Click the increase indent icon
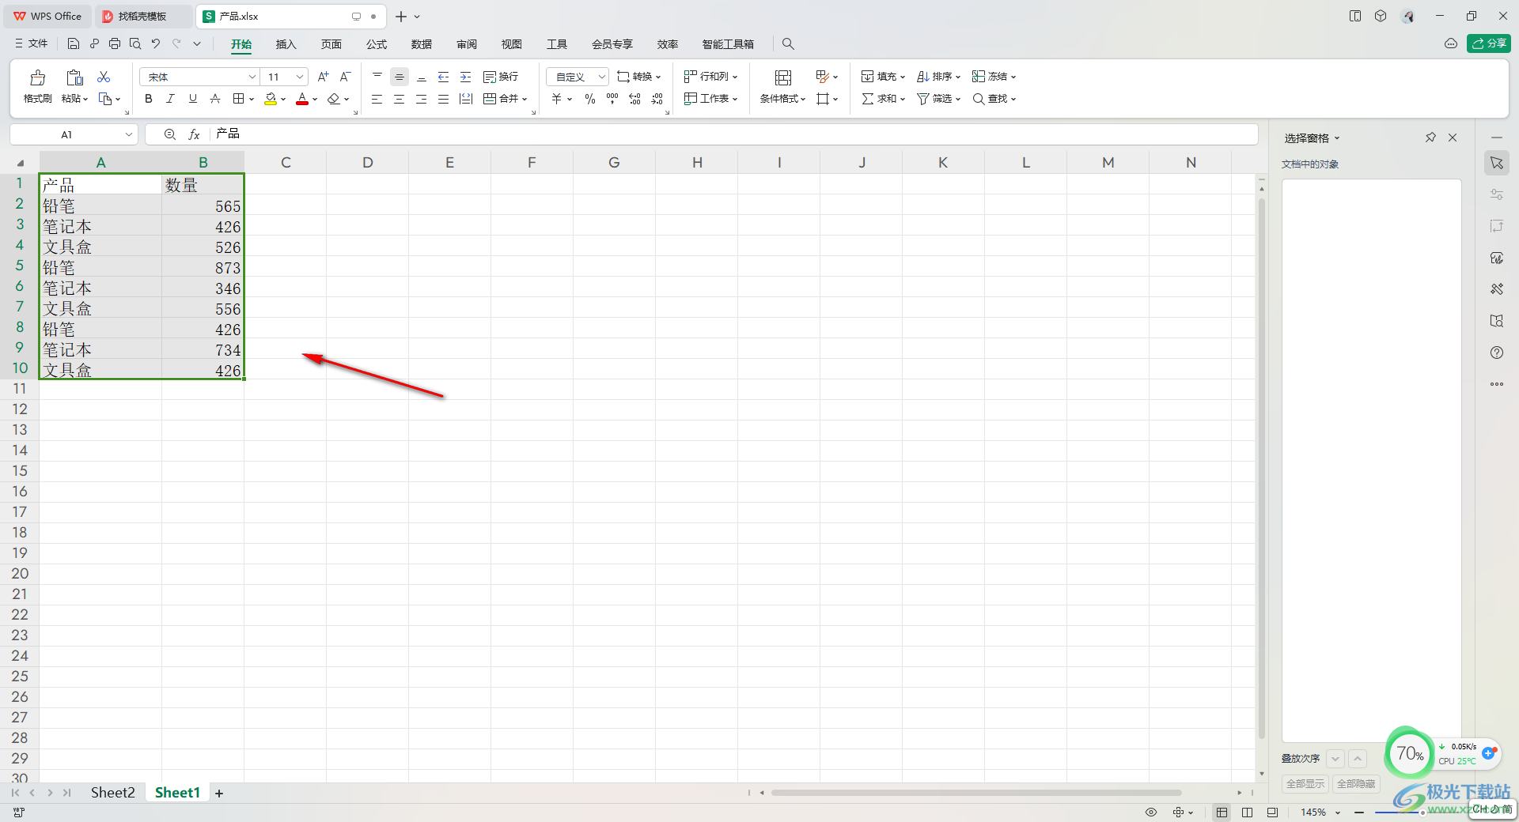1519x822 pixels. pos(466,77)
